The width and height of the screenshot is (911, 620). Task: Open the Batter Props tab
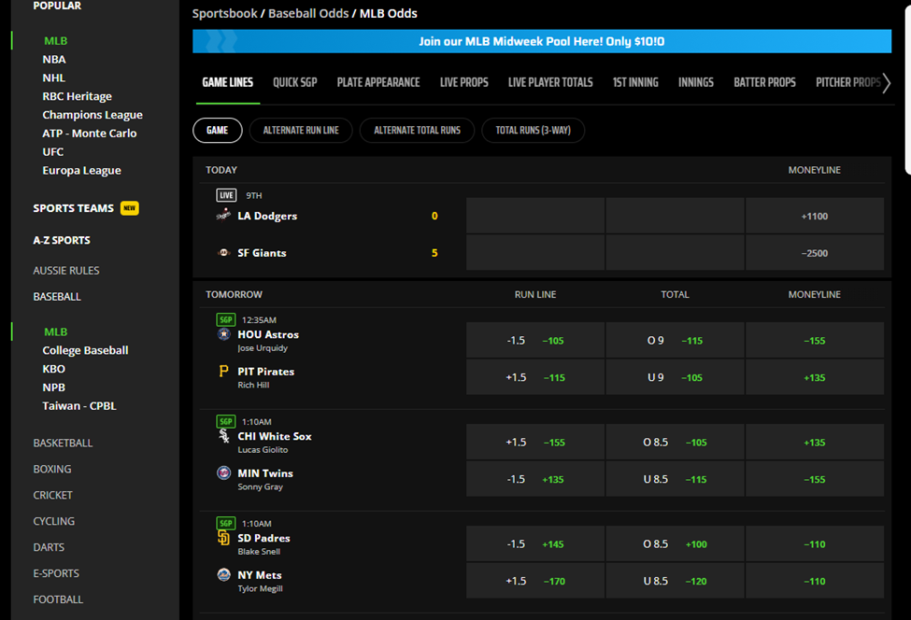click(764, 82)
